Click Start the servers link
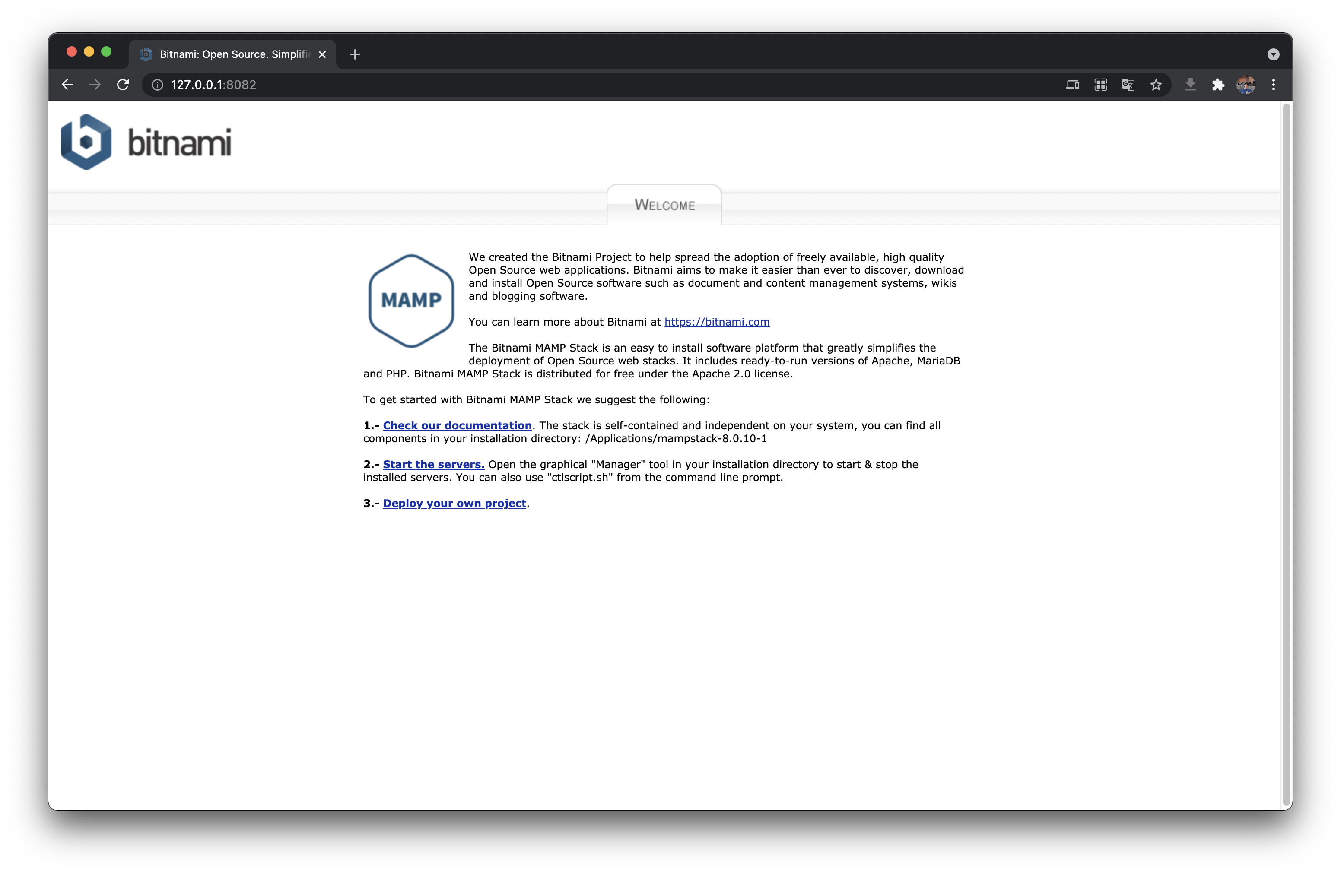Viewport: 1341px width, 874px height. (x=433, y=464)
